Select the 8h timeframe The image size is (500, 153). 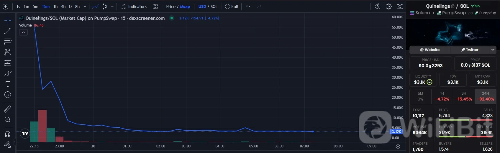[x=77, y=6]
